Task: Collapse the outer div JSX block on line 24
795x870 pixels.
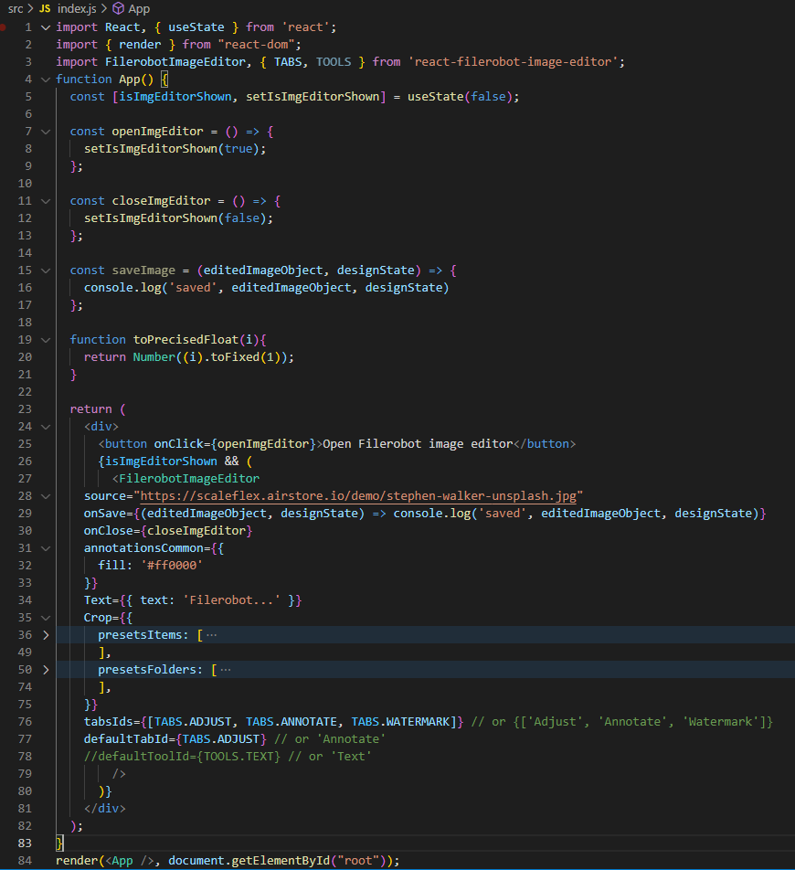Action: [x=46, y=426]
